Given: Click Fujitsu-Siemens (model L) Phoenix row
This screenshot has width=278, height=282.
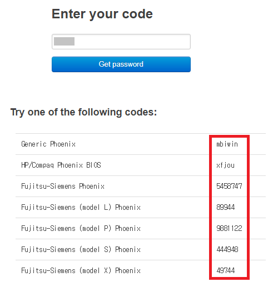Looking at the screenshot, I should pyautogui.click(x=141, y=207).
